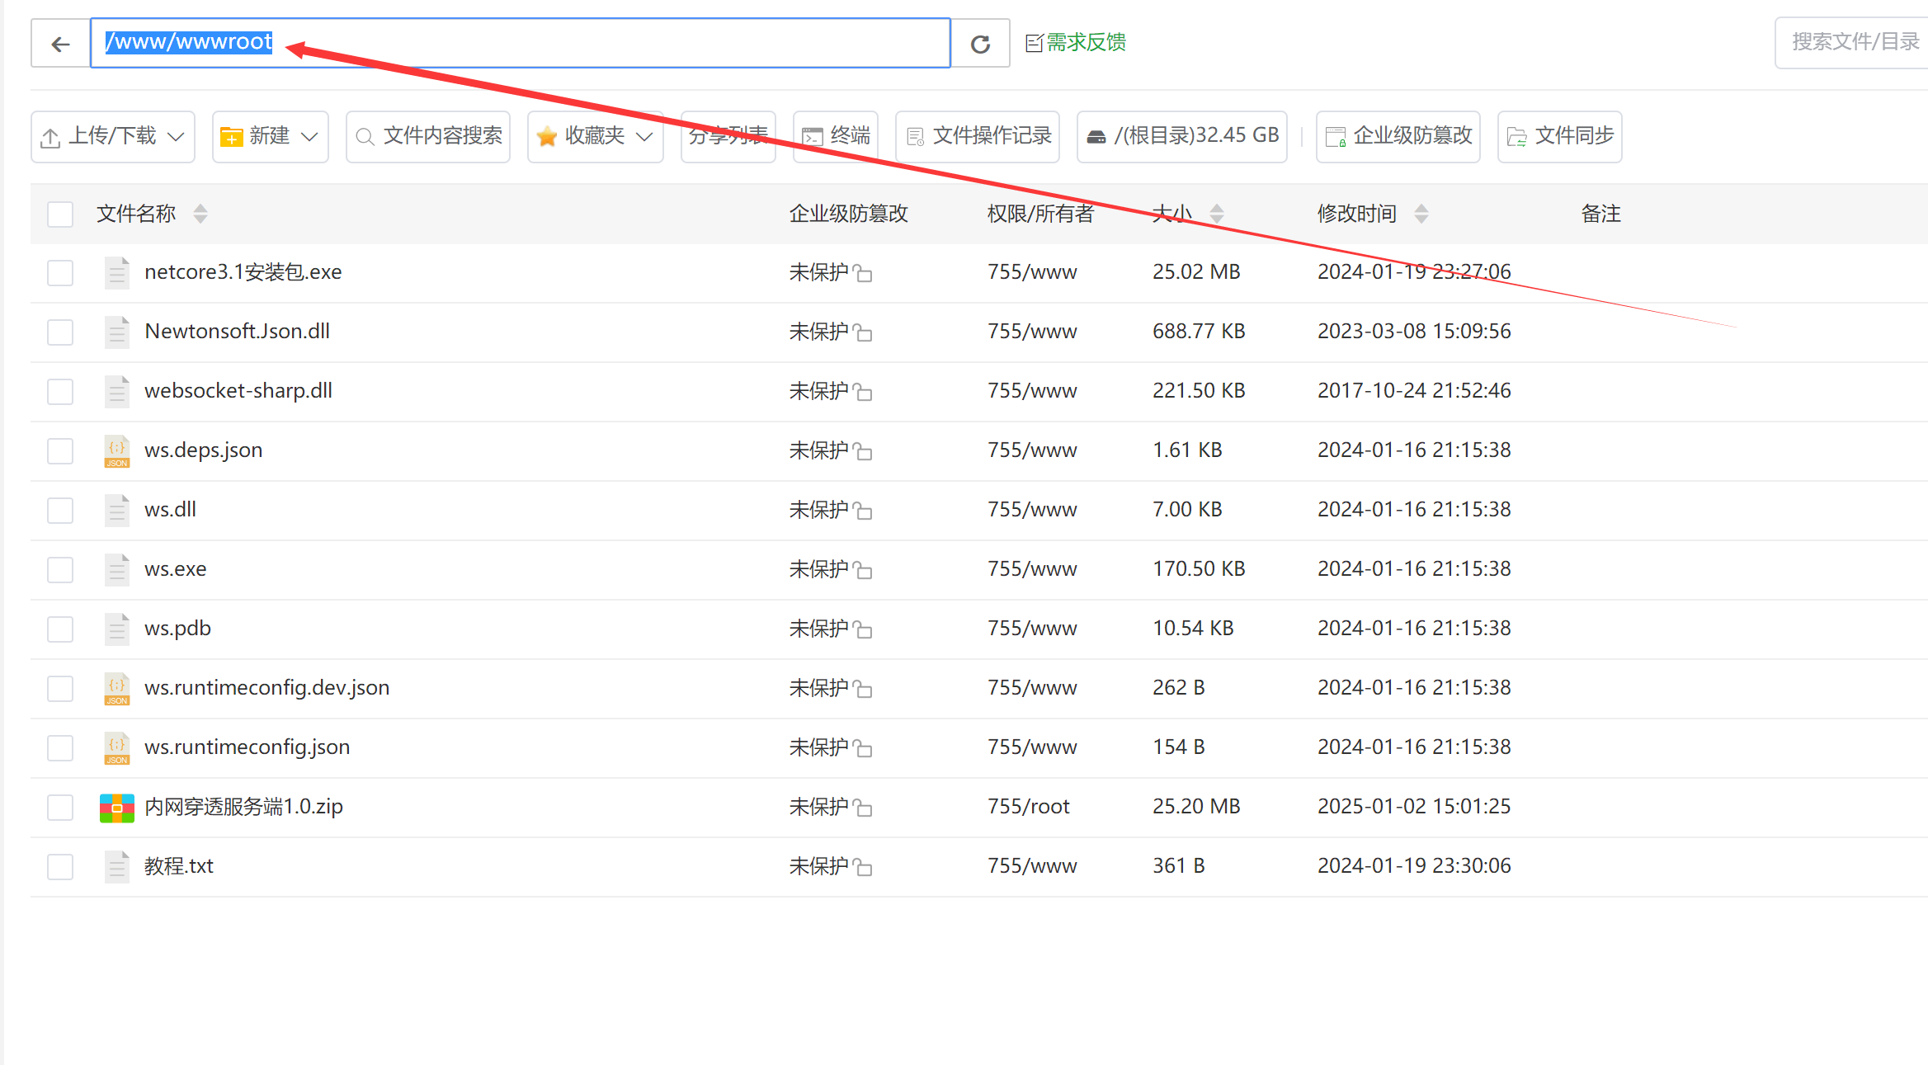Open file name 教程.txt
The image size is (1928, 1065).
[x=179, y=865]
